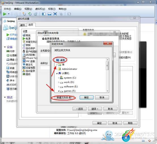Select the work (D:) drive

67,82
